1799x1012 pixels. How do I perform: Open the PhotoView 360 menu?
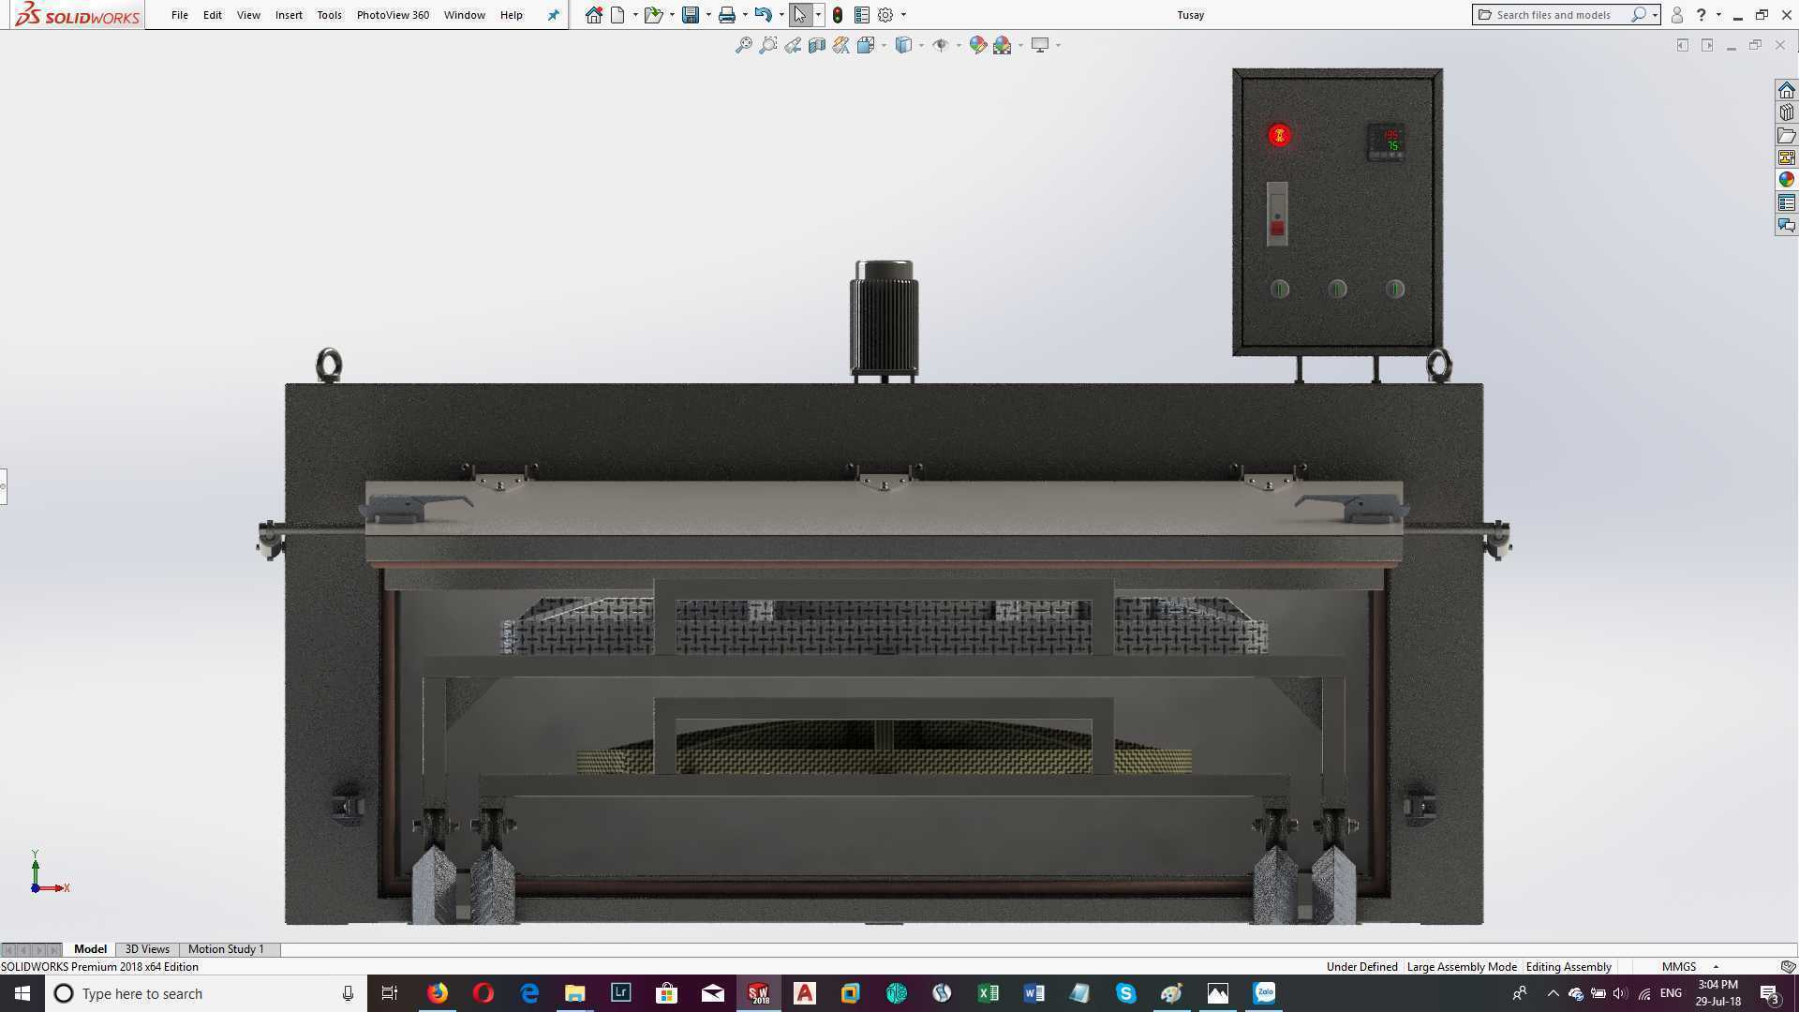tap(393, 15)
